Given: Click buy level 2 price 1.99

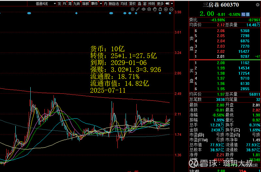Looking at the screenshot, I should point(221,68).
